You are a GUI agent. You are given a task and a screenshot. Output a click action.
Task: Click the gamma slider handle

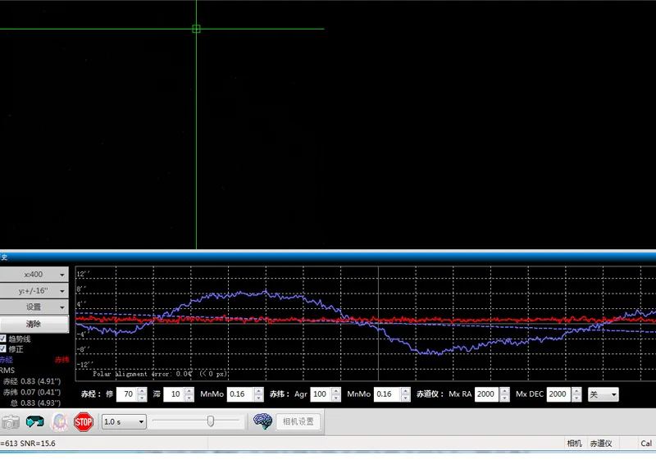tap(211, 421)
